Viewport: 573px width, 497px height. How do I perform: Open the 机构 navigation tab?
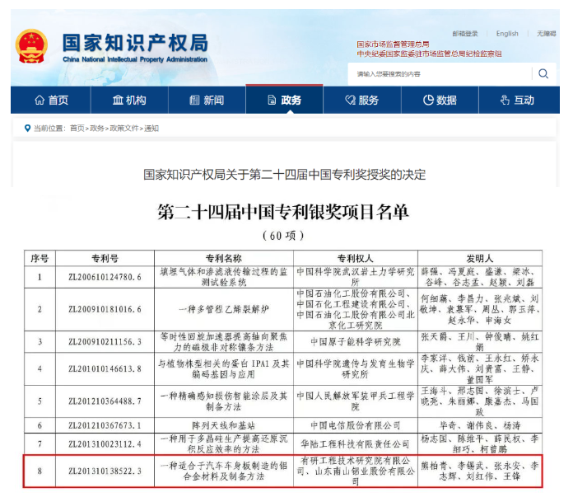coord(129,101)
